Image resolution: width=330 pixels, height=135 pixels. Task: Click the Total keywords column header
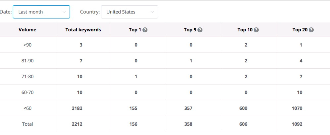pos(83,30)
